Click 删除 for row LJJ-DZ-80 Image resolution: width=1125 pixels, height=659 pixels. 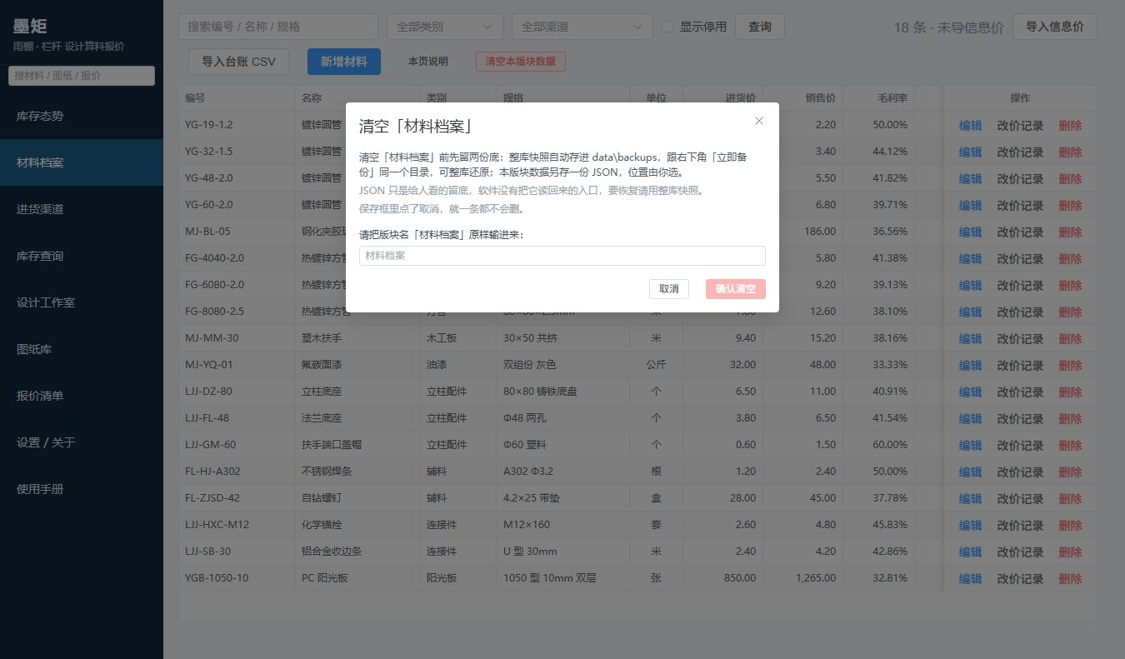[x=1070, y=392]
